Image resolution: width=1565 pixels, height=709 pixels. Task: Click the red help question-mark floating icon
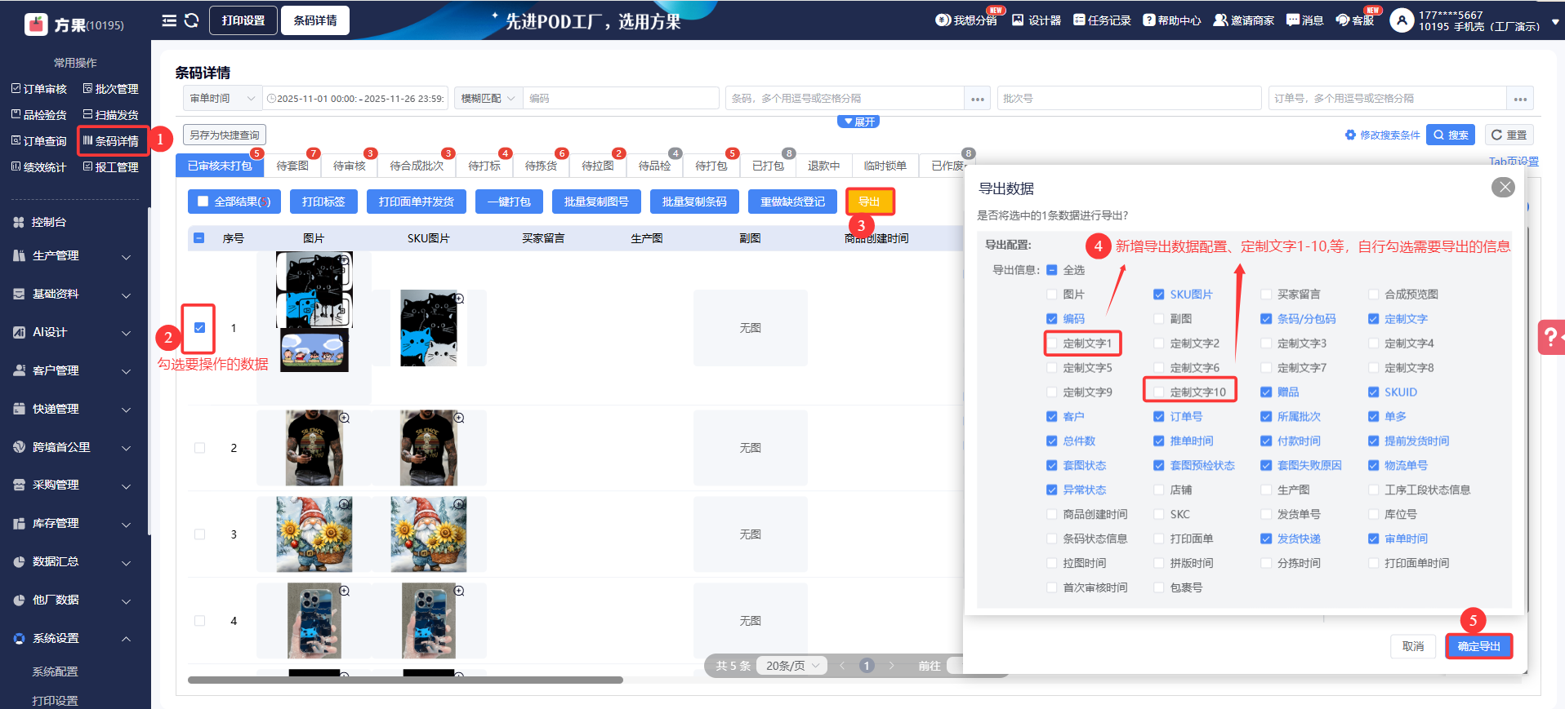click(1551, 336)
